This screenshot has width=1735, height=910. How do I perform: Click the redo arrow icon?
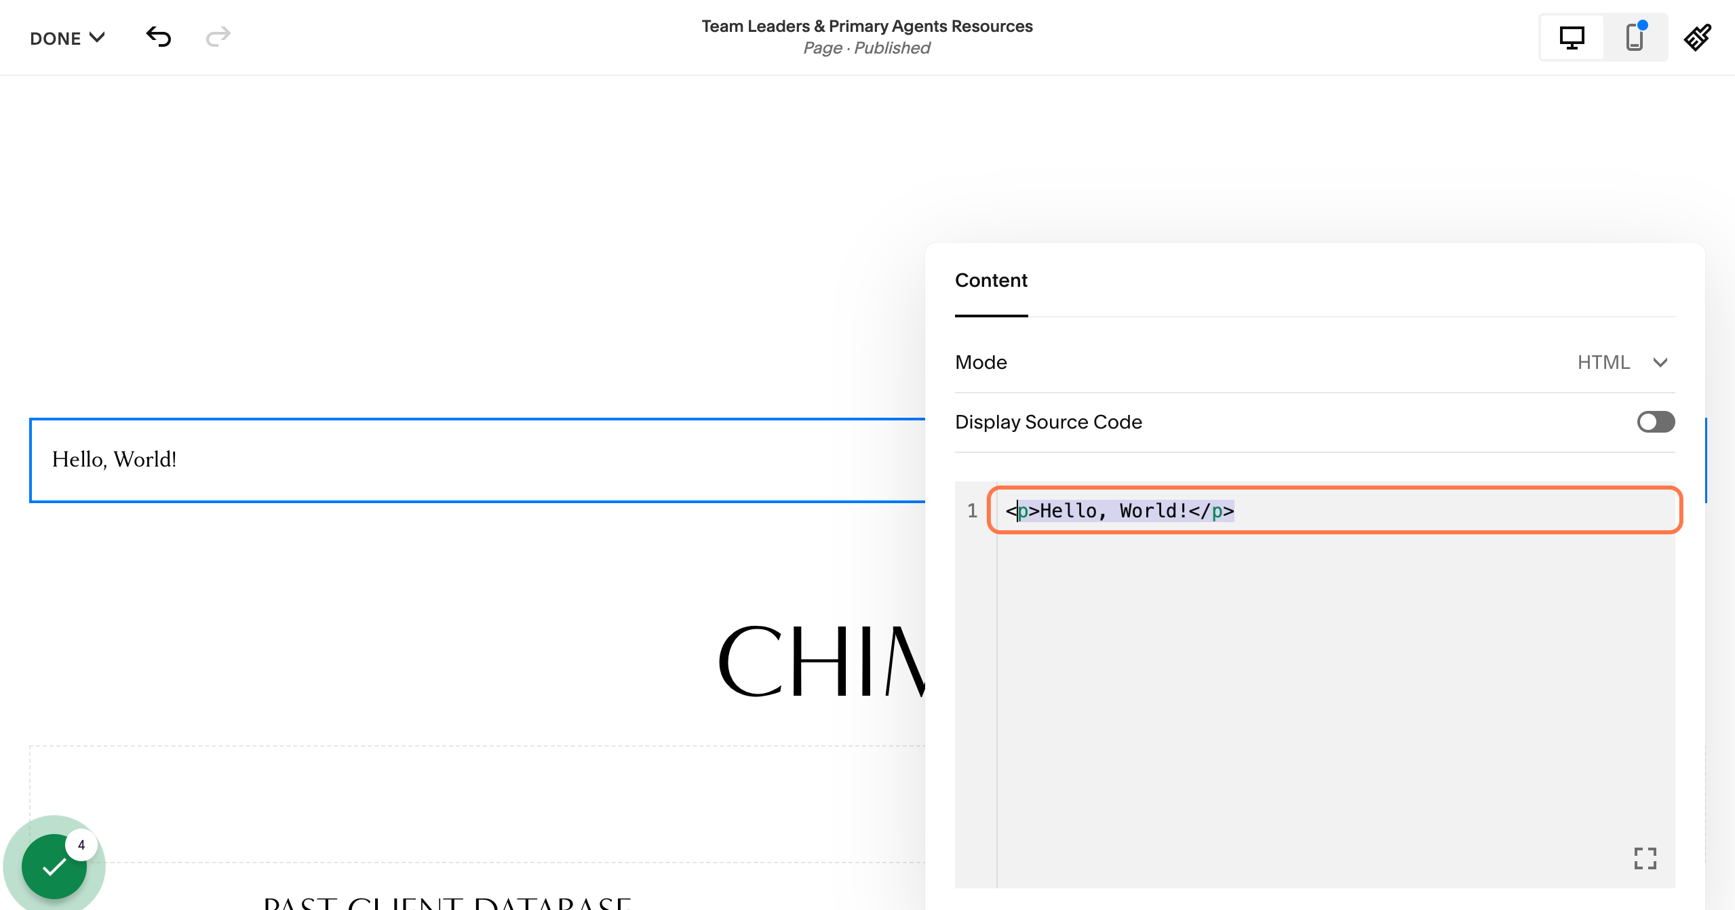218,37
